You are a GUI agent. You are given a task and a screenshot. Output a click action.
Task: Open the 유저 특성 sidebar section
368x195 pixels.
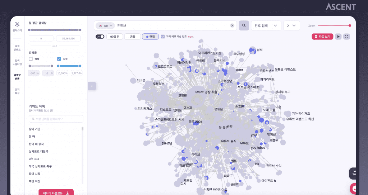click(x=17, y=91)
